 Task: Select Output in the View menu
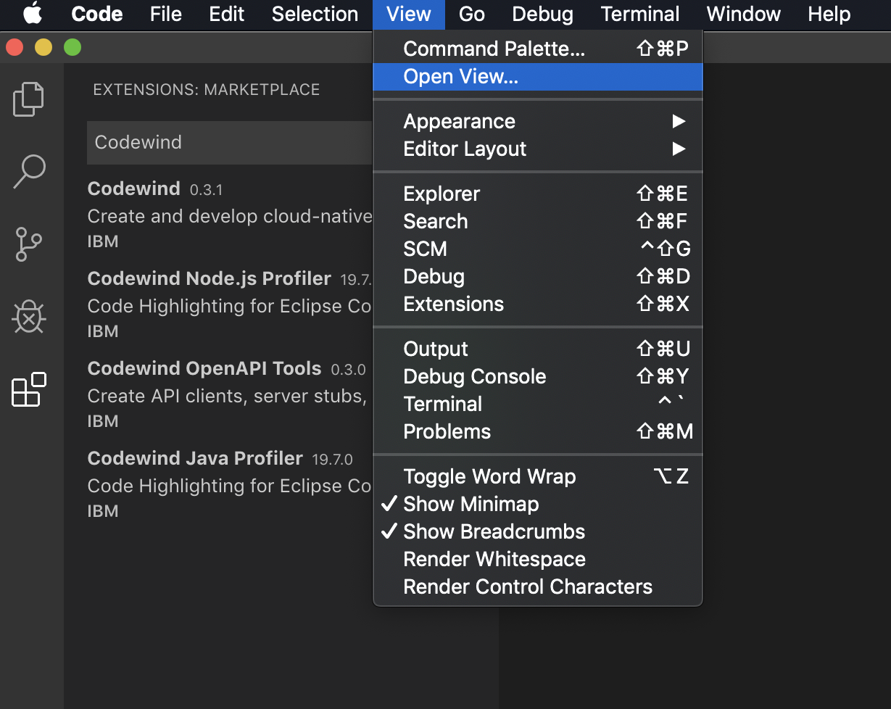point(537,349)
